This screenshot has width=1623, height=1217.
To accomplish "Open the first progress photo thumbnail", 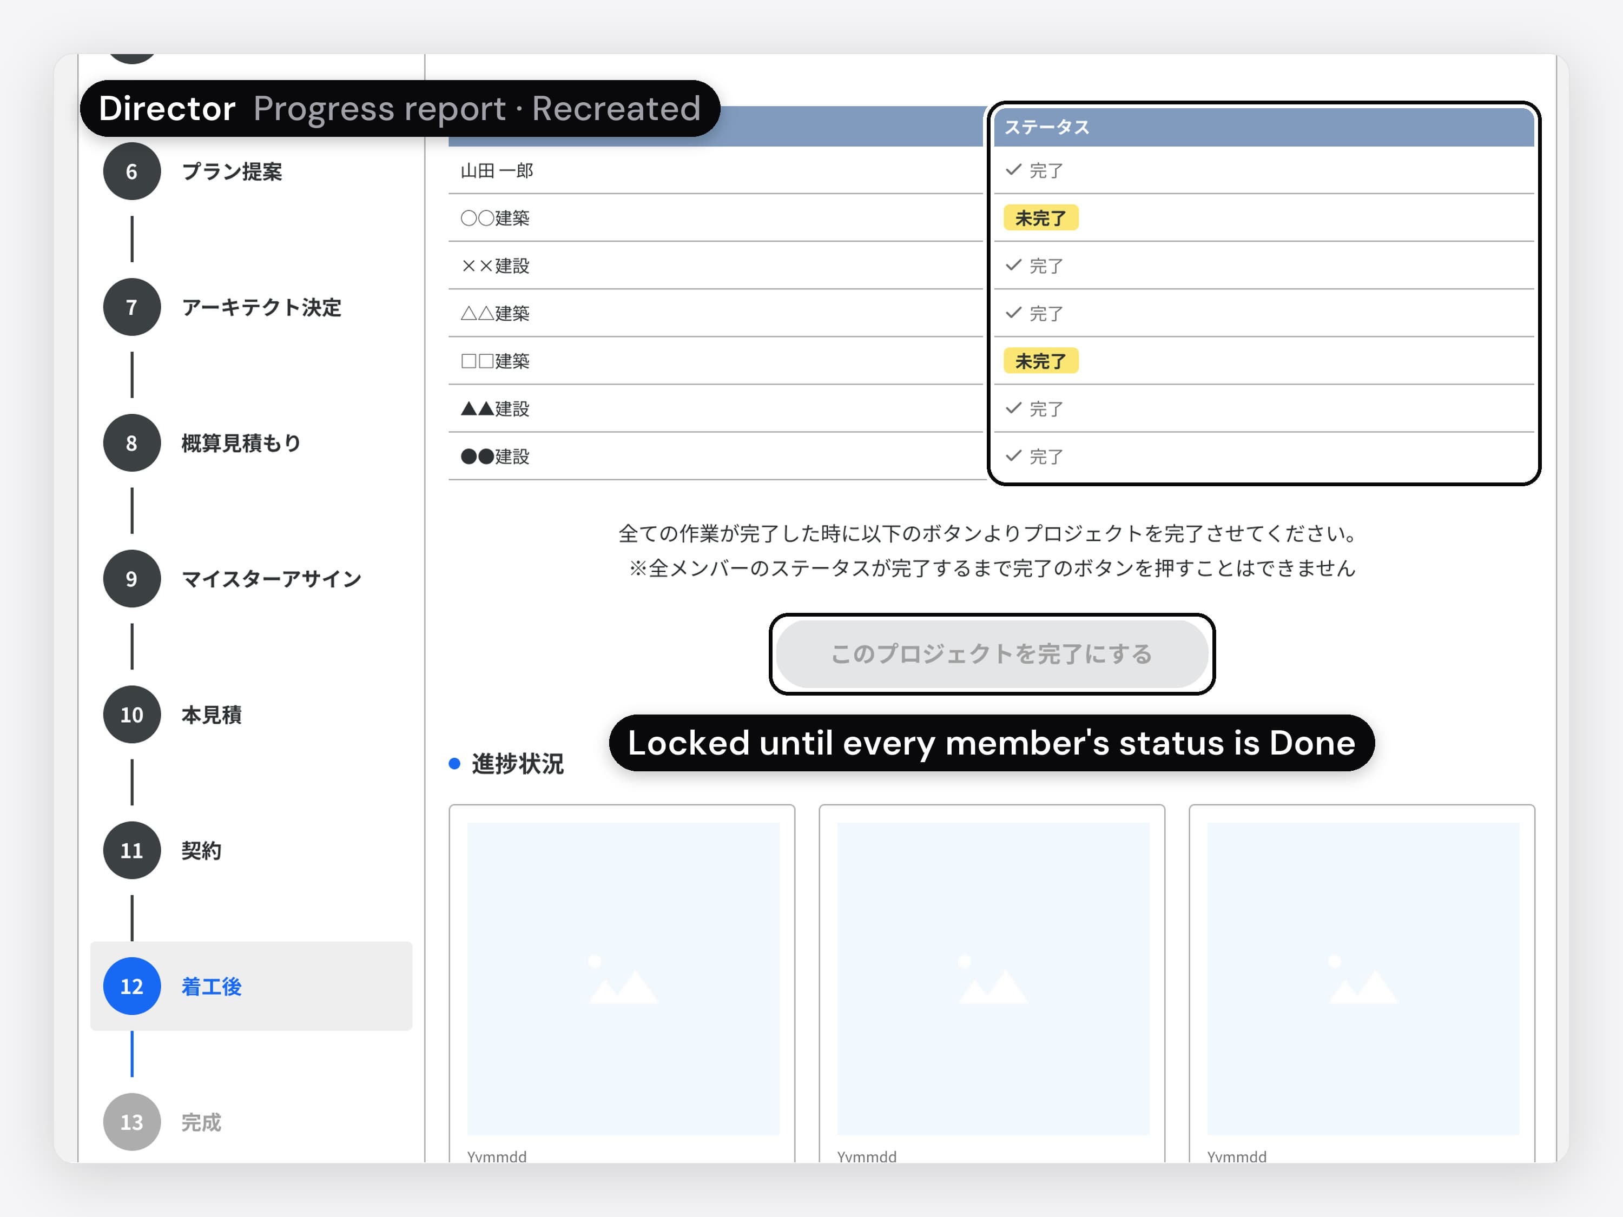I will (x=623, y=978).
